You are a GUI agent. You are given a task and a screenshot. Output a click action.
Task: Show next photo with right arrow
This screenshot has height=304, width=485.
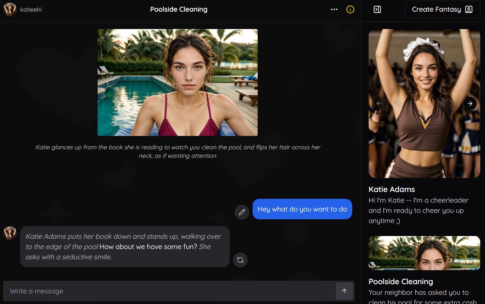click(470, 103)
